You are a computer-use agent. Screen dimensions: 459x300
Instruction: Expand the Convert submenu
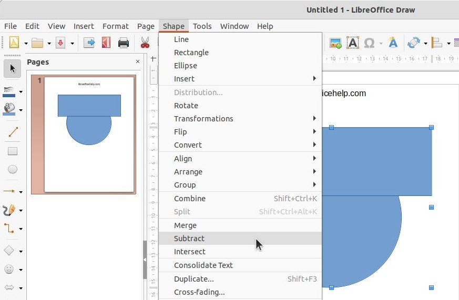(240, 145)
